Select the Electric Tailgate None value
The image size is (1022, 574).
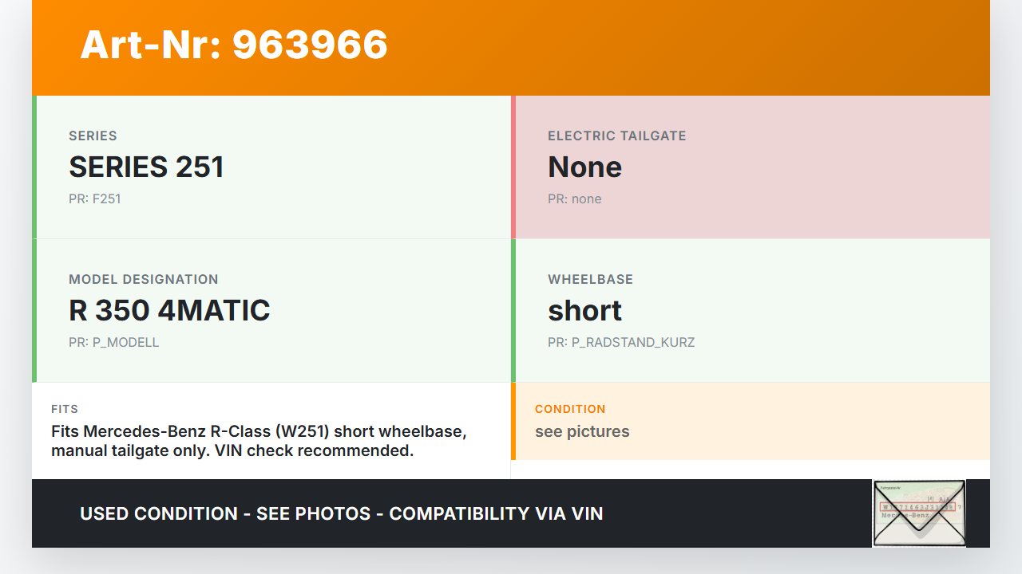coord(584,167)
